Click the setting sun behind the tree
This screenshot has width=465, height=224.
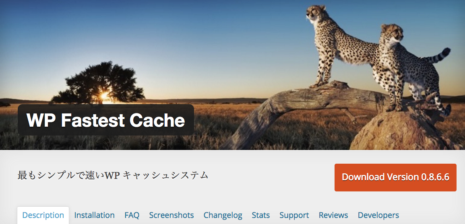coord(104,96)
